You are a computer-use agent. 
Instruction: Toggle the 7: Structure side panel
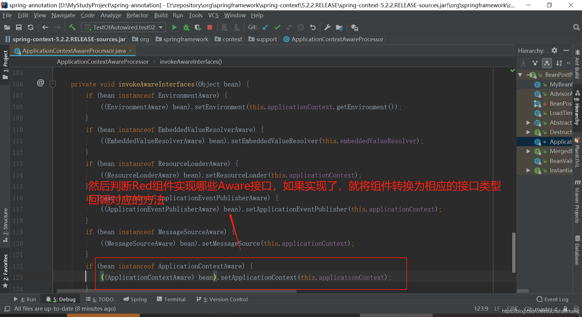[5, 225]
